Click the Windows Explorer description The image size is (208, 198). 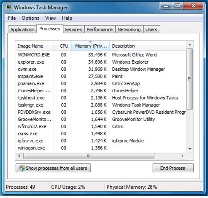pos(130,62)
